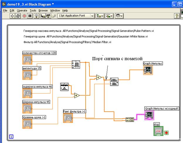Click the Step Into button

(43, 16)
